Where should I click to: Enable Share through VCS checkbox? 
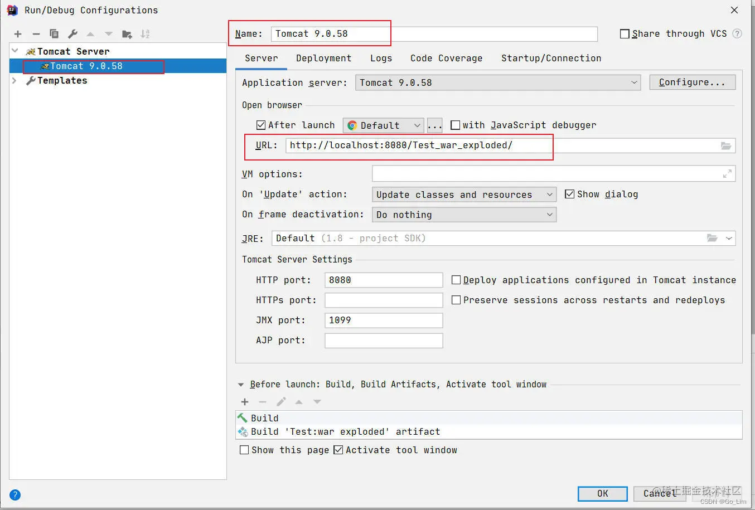(625, 34)
